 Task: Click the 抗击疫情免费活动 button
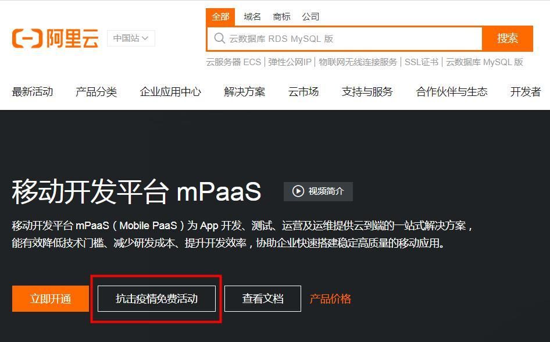156,299
